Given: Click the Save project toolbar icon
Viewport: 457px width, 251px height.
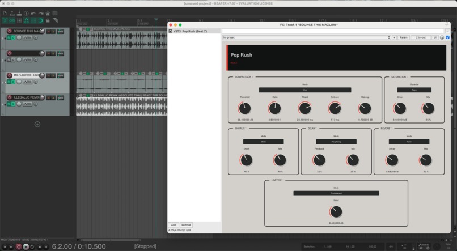Looking at the screenshot, I should (19, 14).
